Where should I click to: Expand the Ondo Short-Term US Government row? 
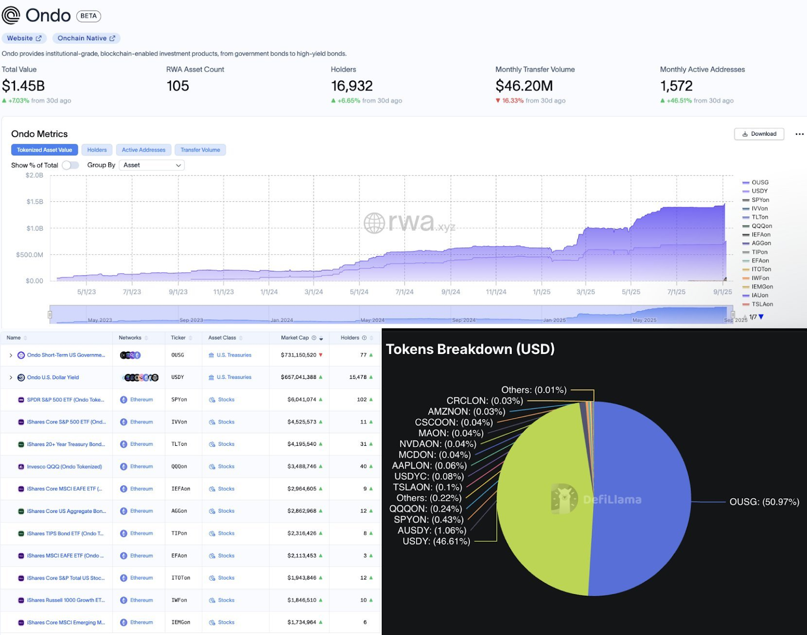click(11, 355)
